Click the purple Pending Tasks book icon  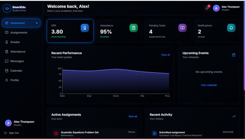click(x=182, y=28)
